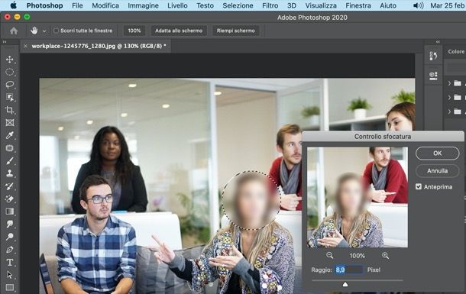Click the volume icon in menu bar
Viewport: 466px width, 294px height.
tap(419, 5)
